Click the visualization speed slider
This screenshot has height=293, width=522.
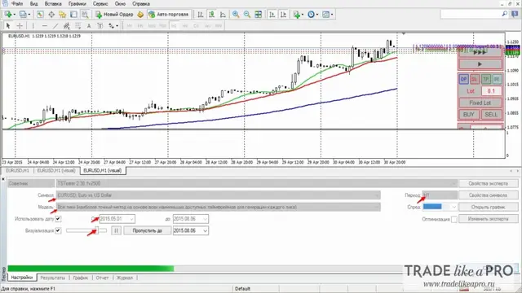[x=86, y=230]
